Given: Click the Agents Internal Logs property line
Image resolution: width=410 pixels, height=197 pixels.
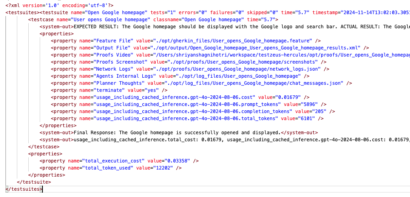Looking at the screenshot, I should tap(180, 76).
